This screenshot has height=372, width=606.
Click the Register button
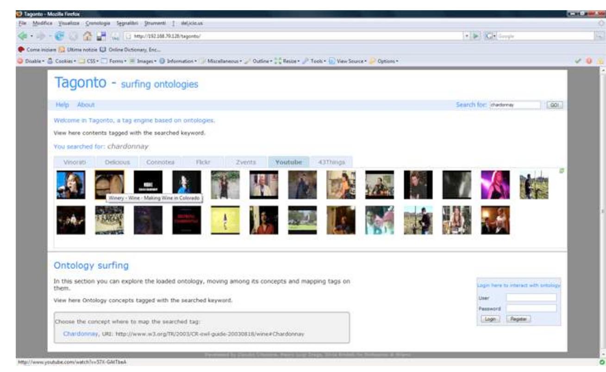point(519,319)
